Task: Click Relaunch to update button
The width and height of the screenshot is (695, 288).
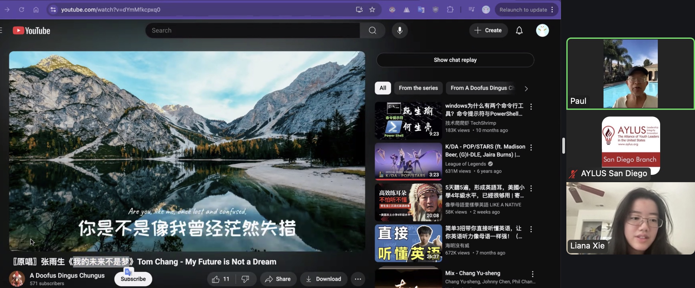Action: tap(523, 10)
